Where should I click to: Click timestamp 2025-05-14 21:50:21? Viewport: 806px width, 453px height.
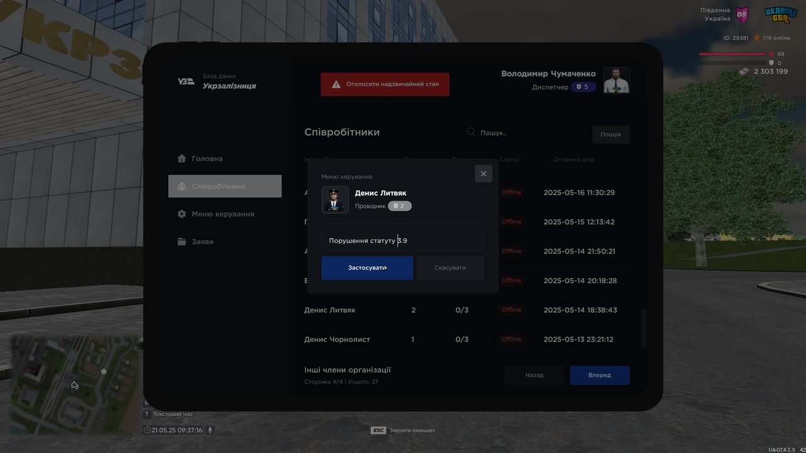[x=579, y=251]
